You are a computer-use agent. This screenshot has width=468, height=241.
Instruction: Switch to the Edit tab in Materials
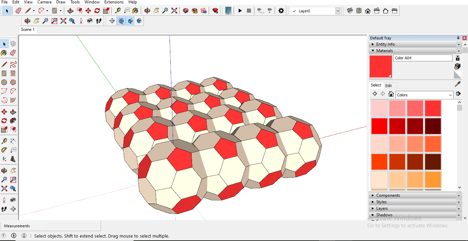point(388,85)
